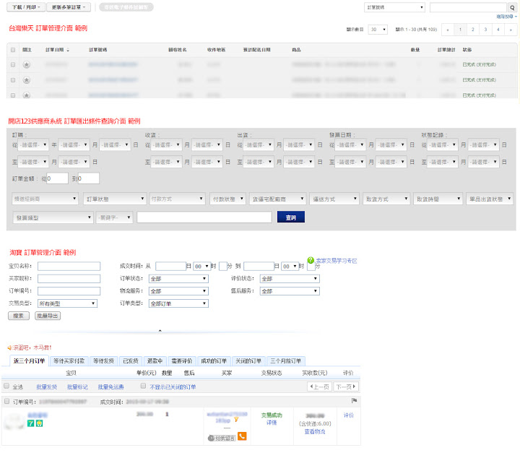520x458 pixels.
Task: Go to page 2 in pagination
Action: pos(472,30)
